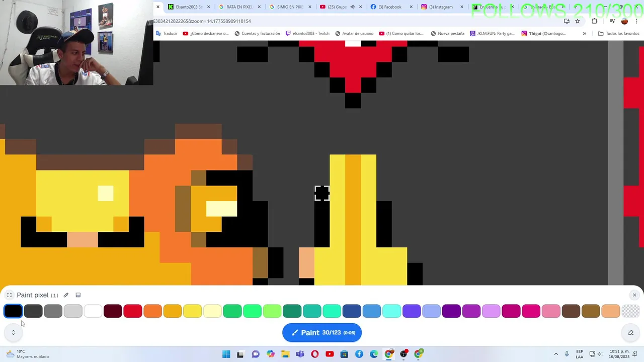Show hidden system tray icons

pos(556,354)
